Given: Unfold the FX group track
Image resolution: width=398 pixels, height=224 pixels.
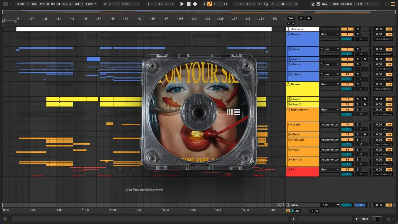Looking at the screenshot, I should pos(289,170).
